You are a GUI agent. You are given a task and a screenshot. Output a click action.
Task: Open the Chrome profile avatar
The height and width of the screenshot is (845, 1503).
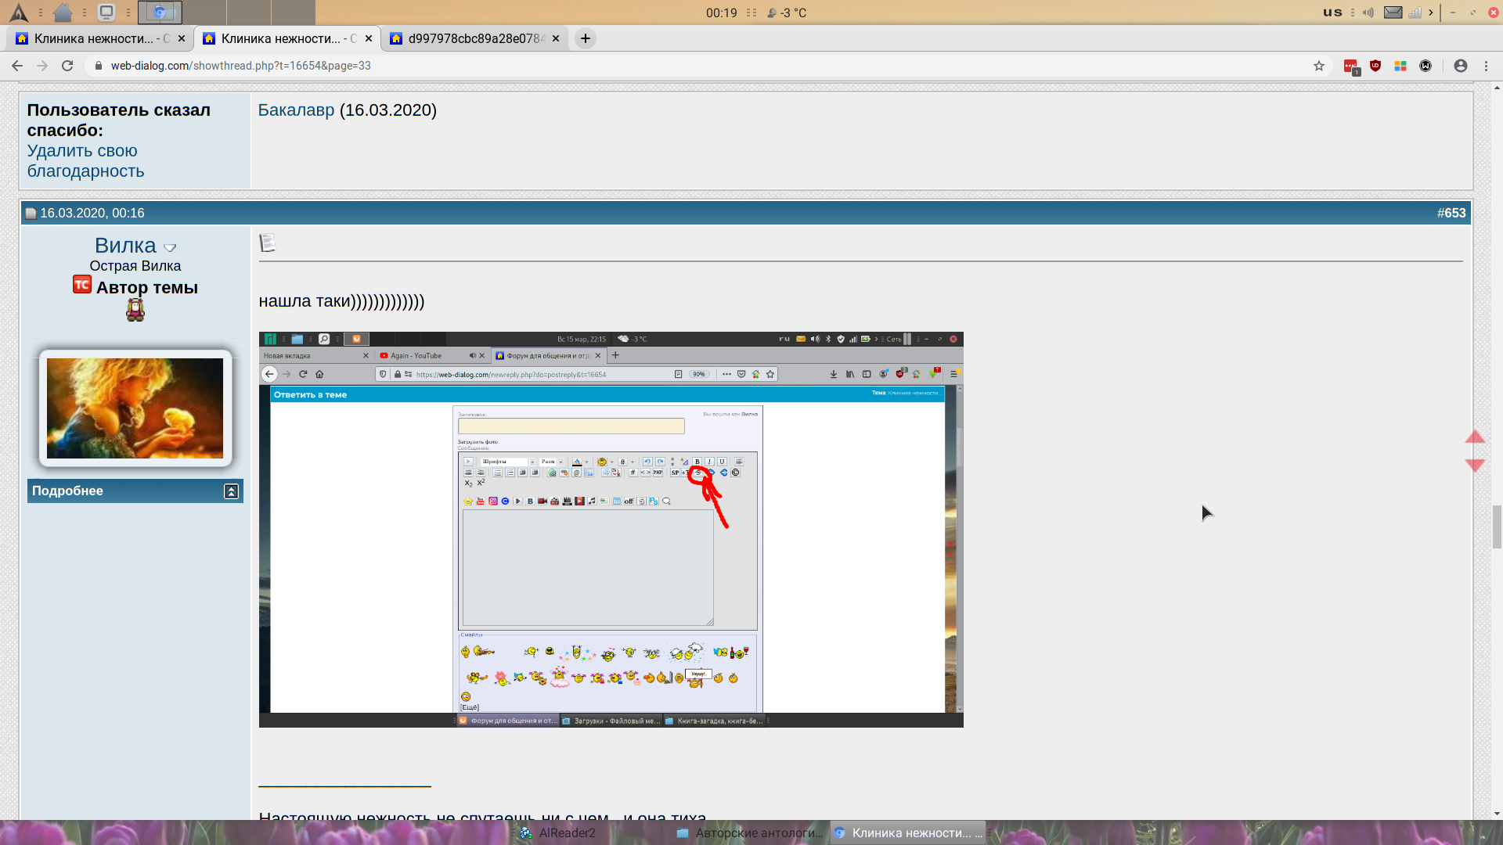tap(1460, 66)
